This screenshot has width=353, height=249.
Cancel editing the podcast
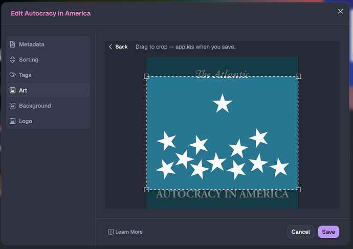point(300,232)
